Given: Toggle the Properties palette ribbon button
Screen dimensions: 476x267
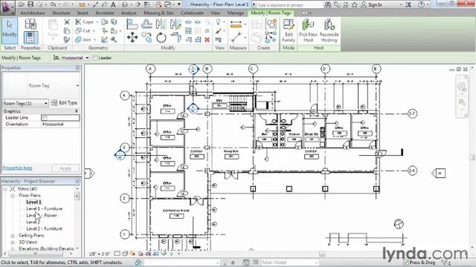Looking at the screenshot, I should (x=30, y=38).
